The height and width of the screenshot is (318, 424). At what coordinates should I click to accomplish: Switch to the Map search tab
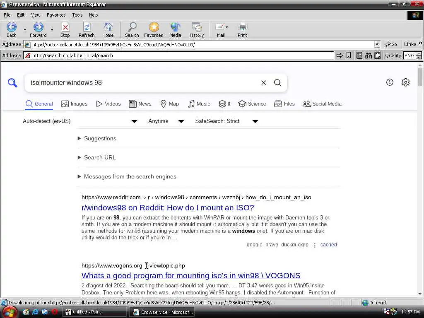169,104
